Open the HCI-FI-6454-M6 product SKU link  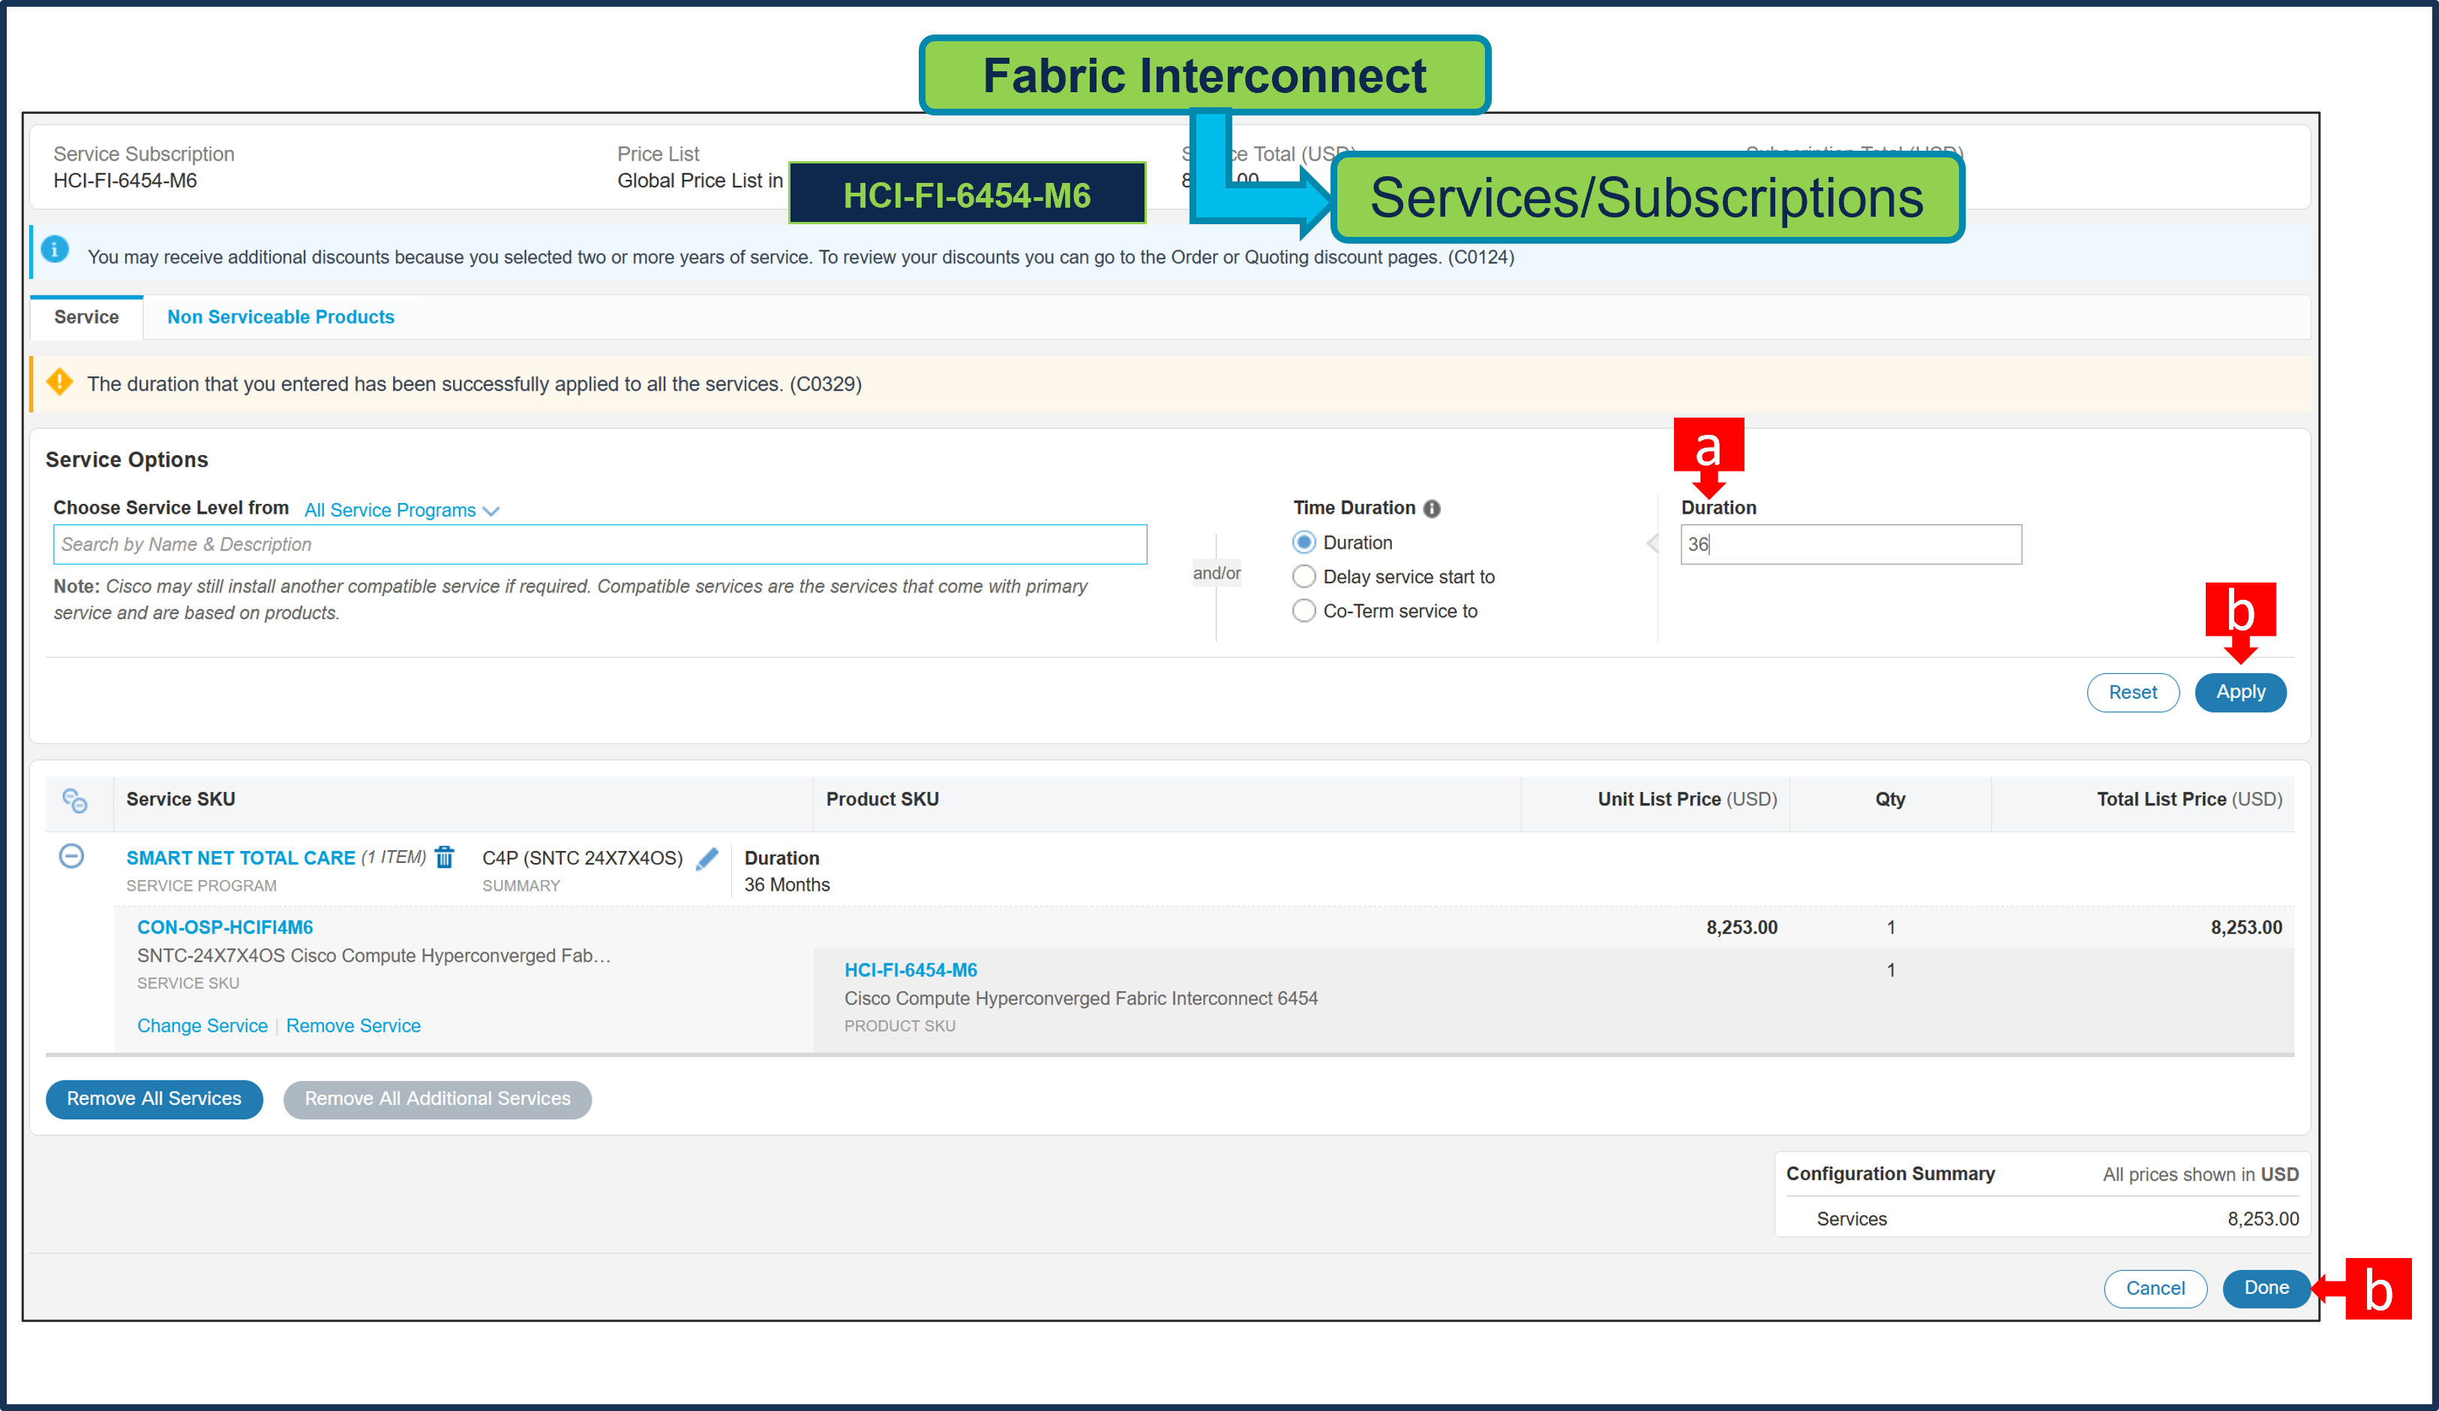pyautogui.click(x=910, y=969)
